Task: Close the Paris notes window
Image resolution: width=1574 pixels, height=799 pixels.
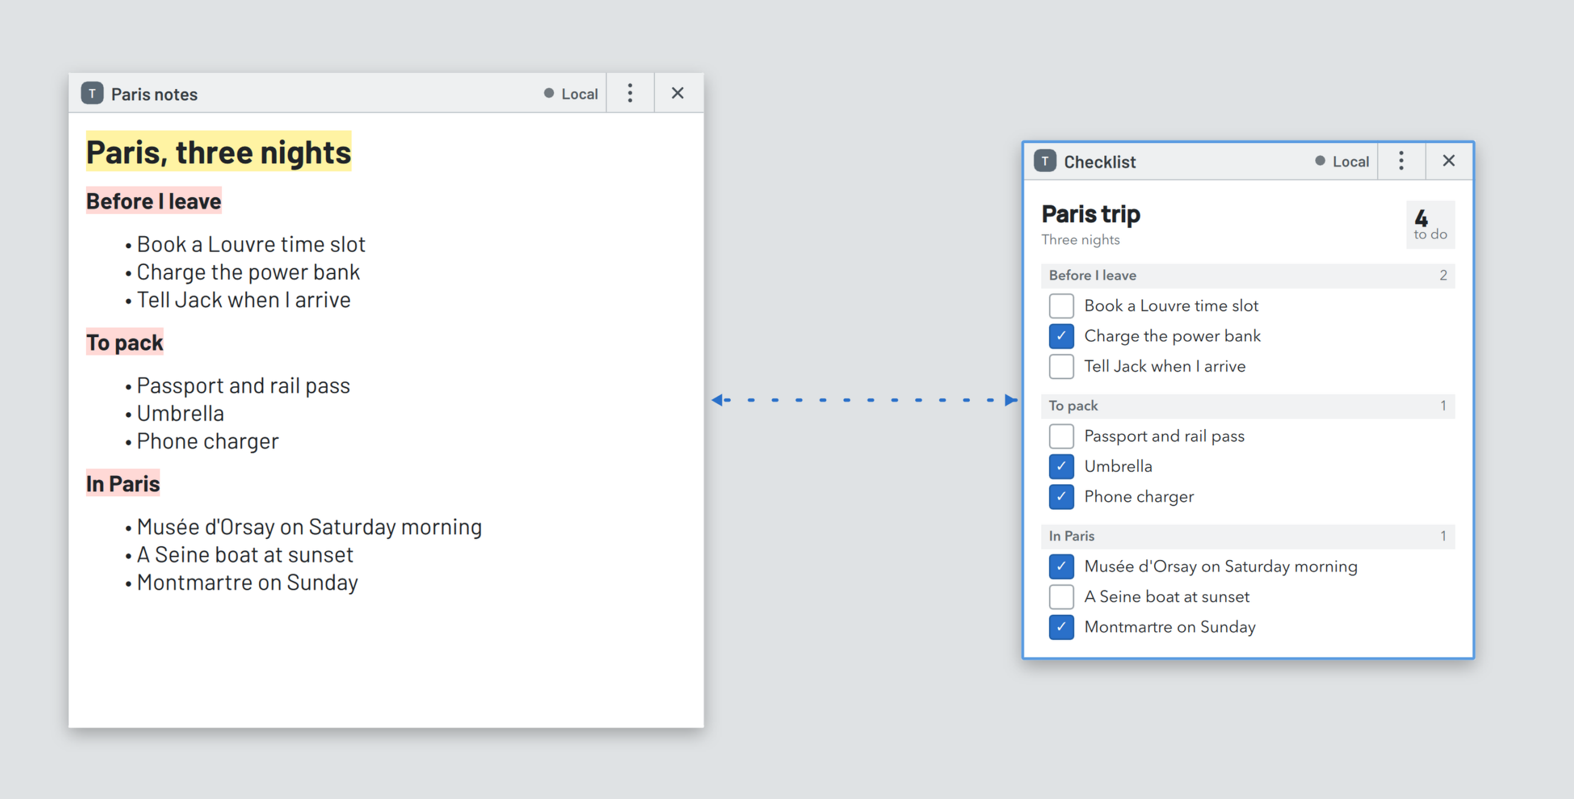Action: click(x=678, y=94)
